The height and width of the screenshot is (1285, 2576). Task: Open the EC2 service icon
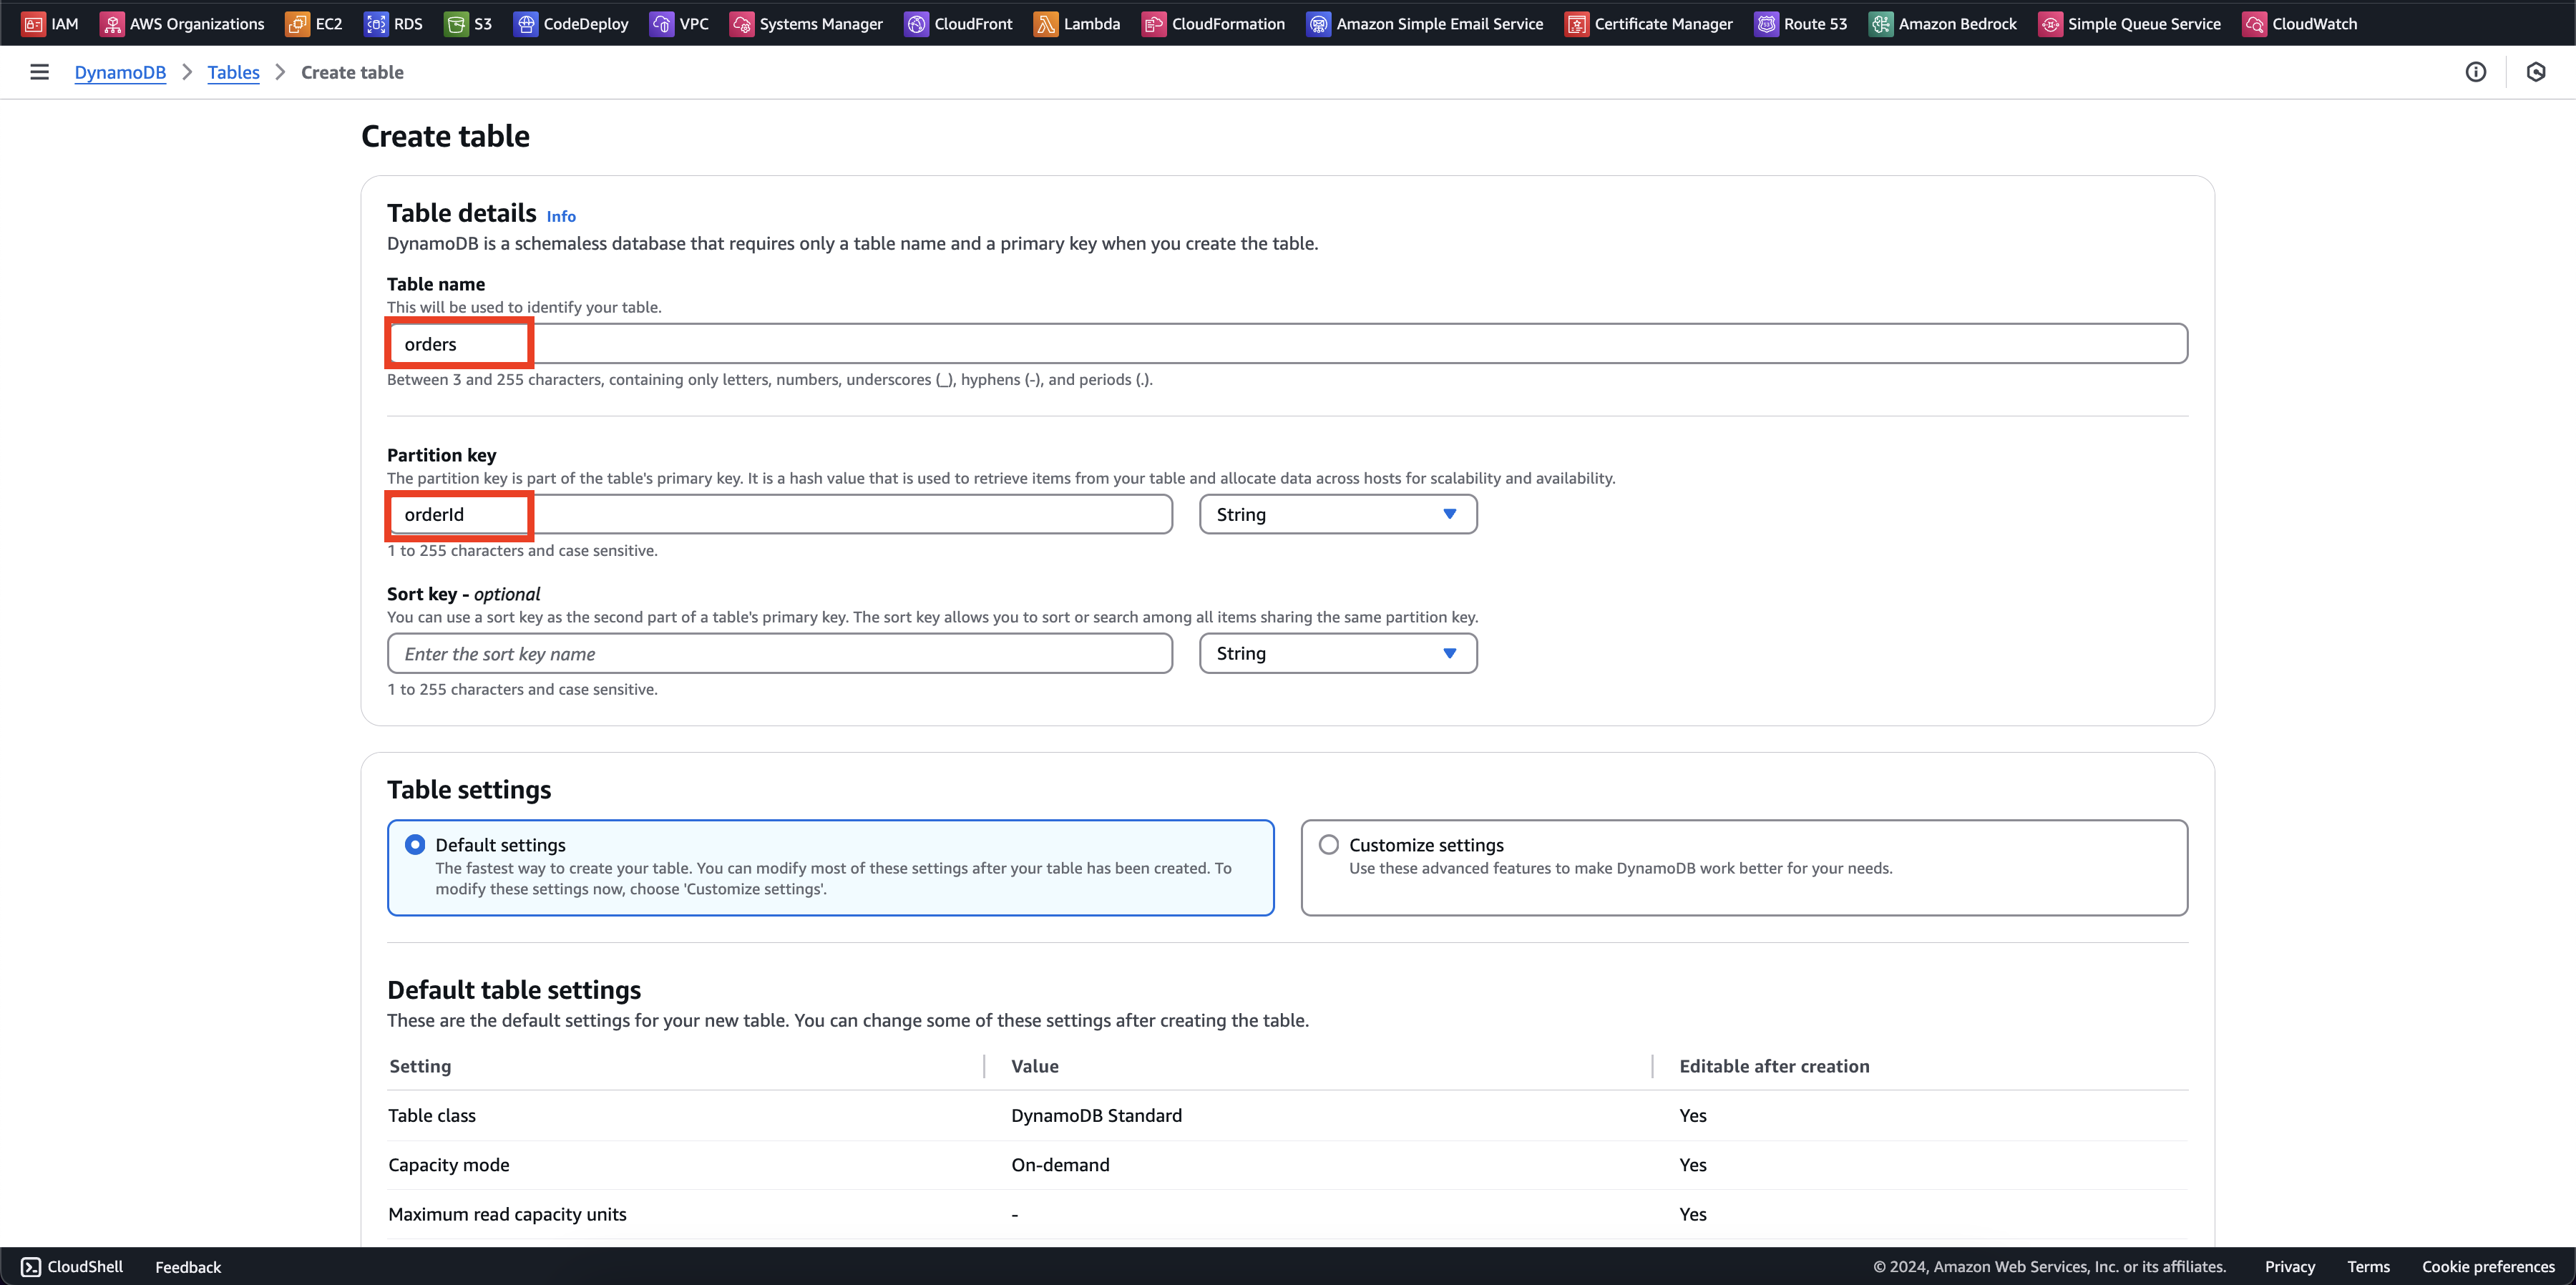point(297,24)
